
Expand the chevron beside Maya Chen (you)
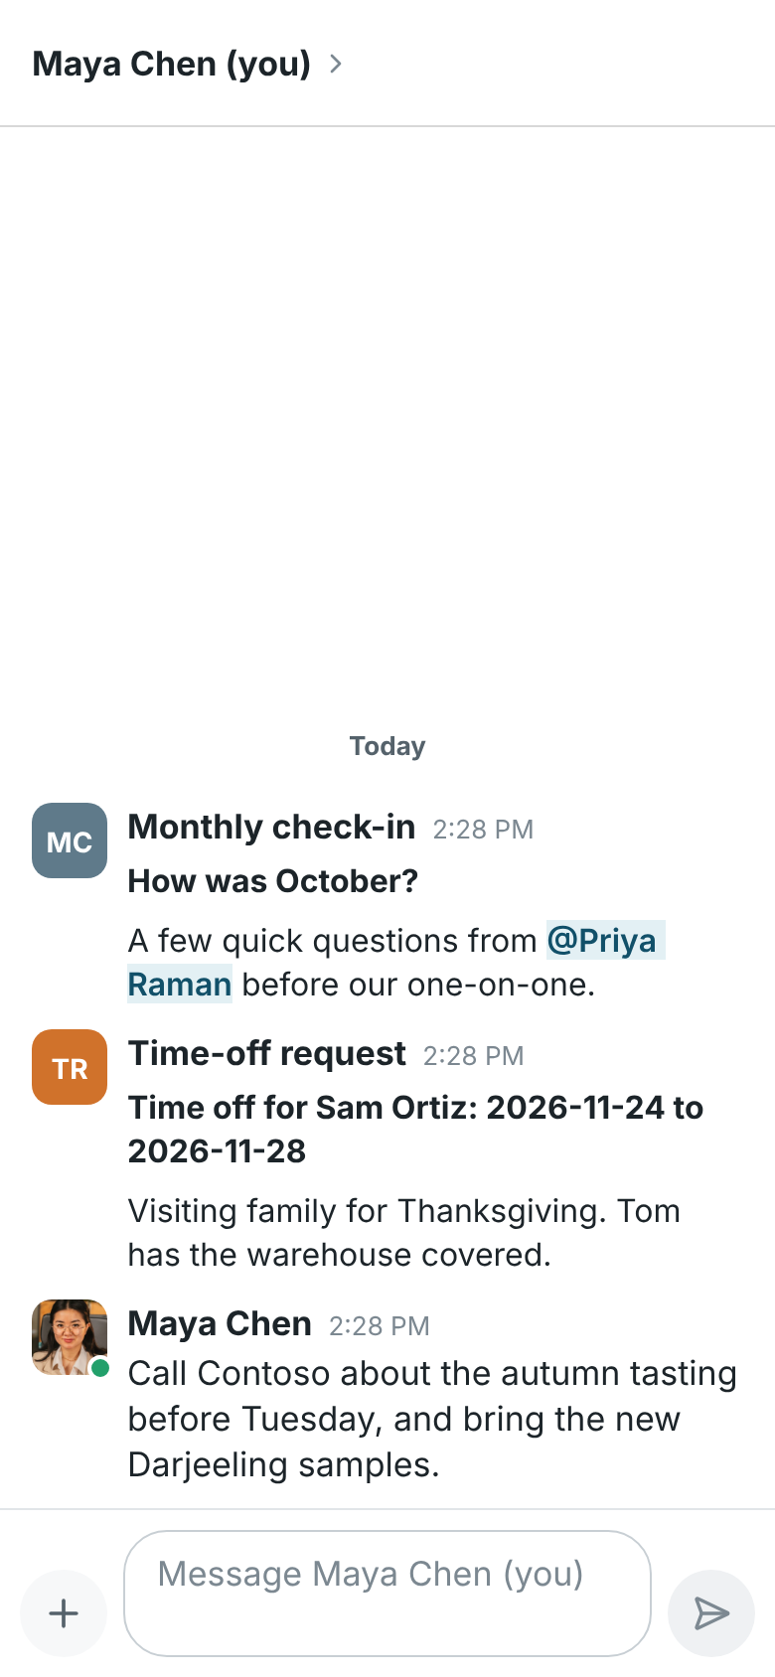pos(336,64)
